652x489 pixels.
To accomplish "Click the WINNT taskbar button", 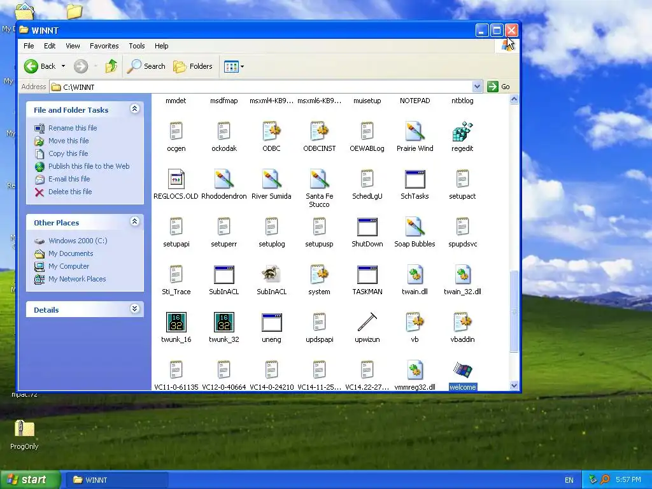I will 117,480.
